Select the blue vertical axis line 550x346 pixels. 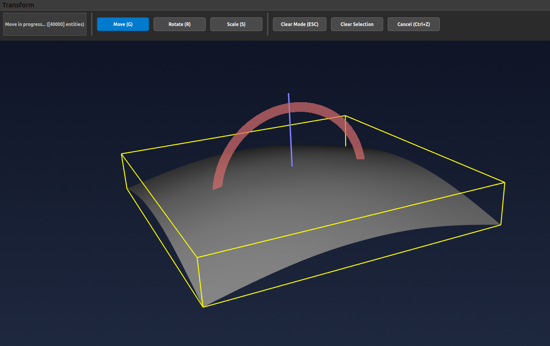coord(290,137)
